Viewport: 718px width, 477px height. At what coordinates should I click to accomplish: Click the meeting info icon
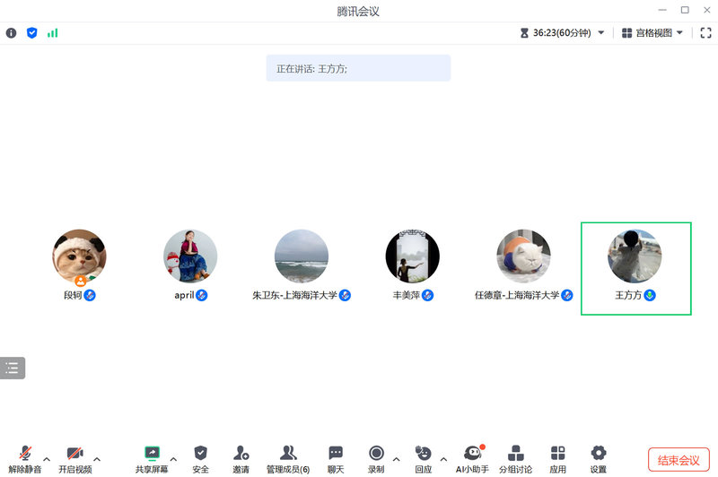pyautogui.click(x=12, y=33)
